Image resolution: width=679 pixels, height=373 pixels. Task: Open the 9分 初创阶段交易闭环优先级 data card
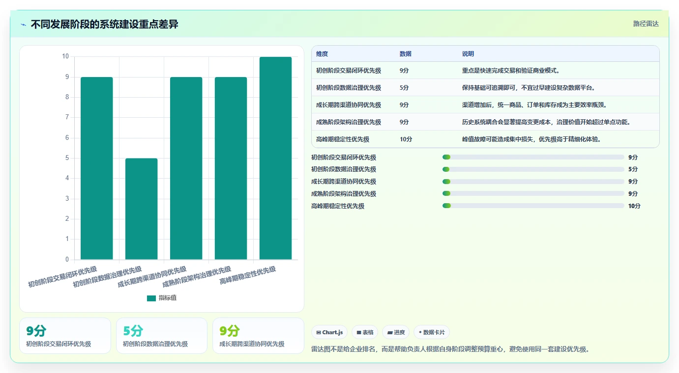65,336
